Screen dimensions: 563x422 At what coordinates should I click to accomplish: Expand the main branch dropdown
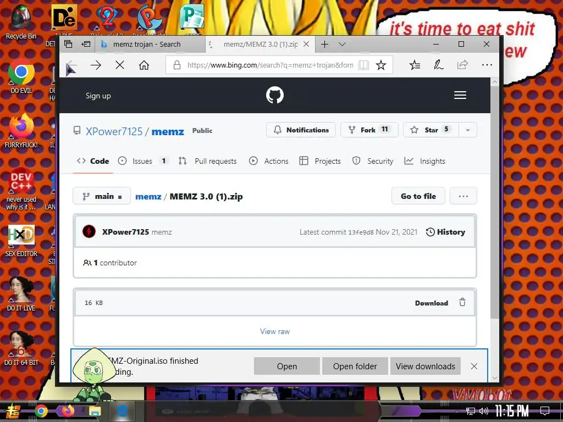[x=102, y=196]
